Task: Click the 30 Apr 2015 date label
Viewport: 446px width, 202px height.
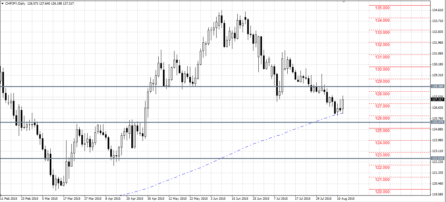Action: pyautogui.click(x=155, y=199)
